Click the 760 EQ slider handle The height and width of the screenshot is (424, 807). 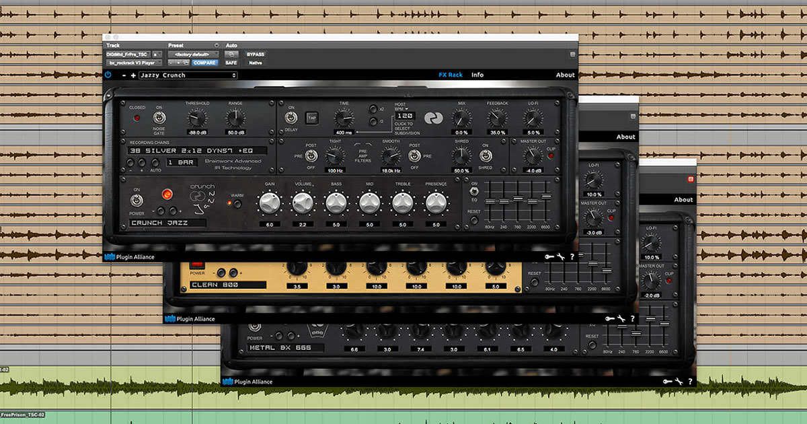pos(517,198)
